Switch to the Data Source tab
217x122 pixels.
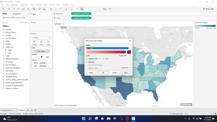pyautogui.click(x=7, y=110)
